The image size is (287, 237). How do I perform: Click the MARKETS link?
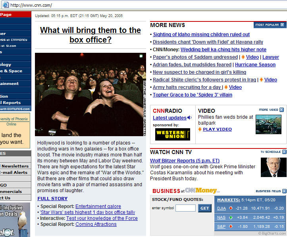(x=229, y=200)
